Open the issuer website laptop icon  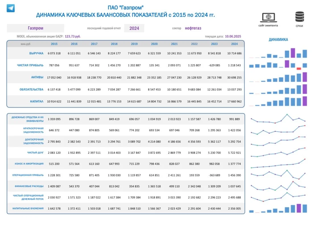(268, 17)
